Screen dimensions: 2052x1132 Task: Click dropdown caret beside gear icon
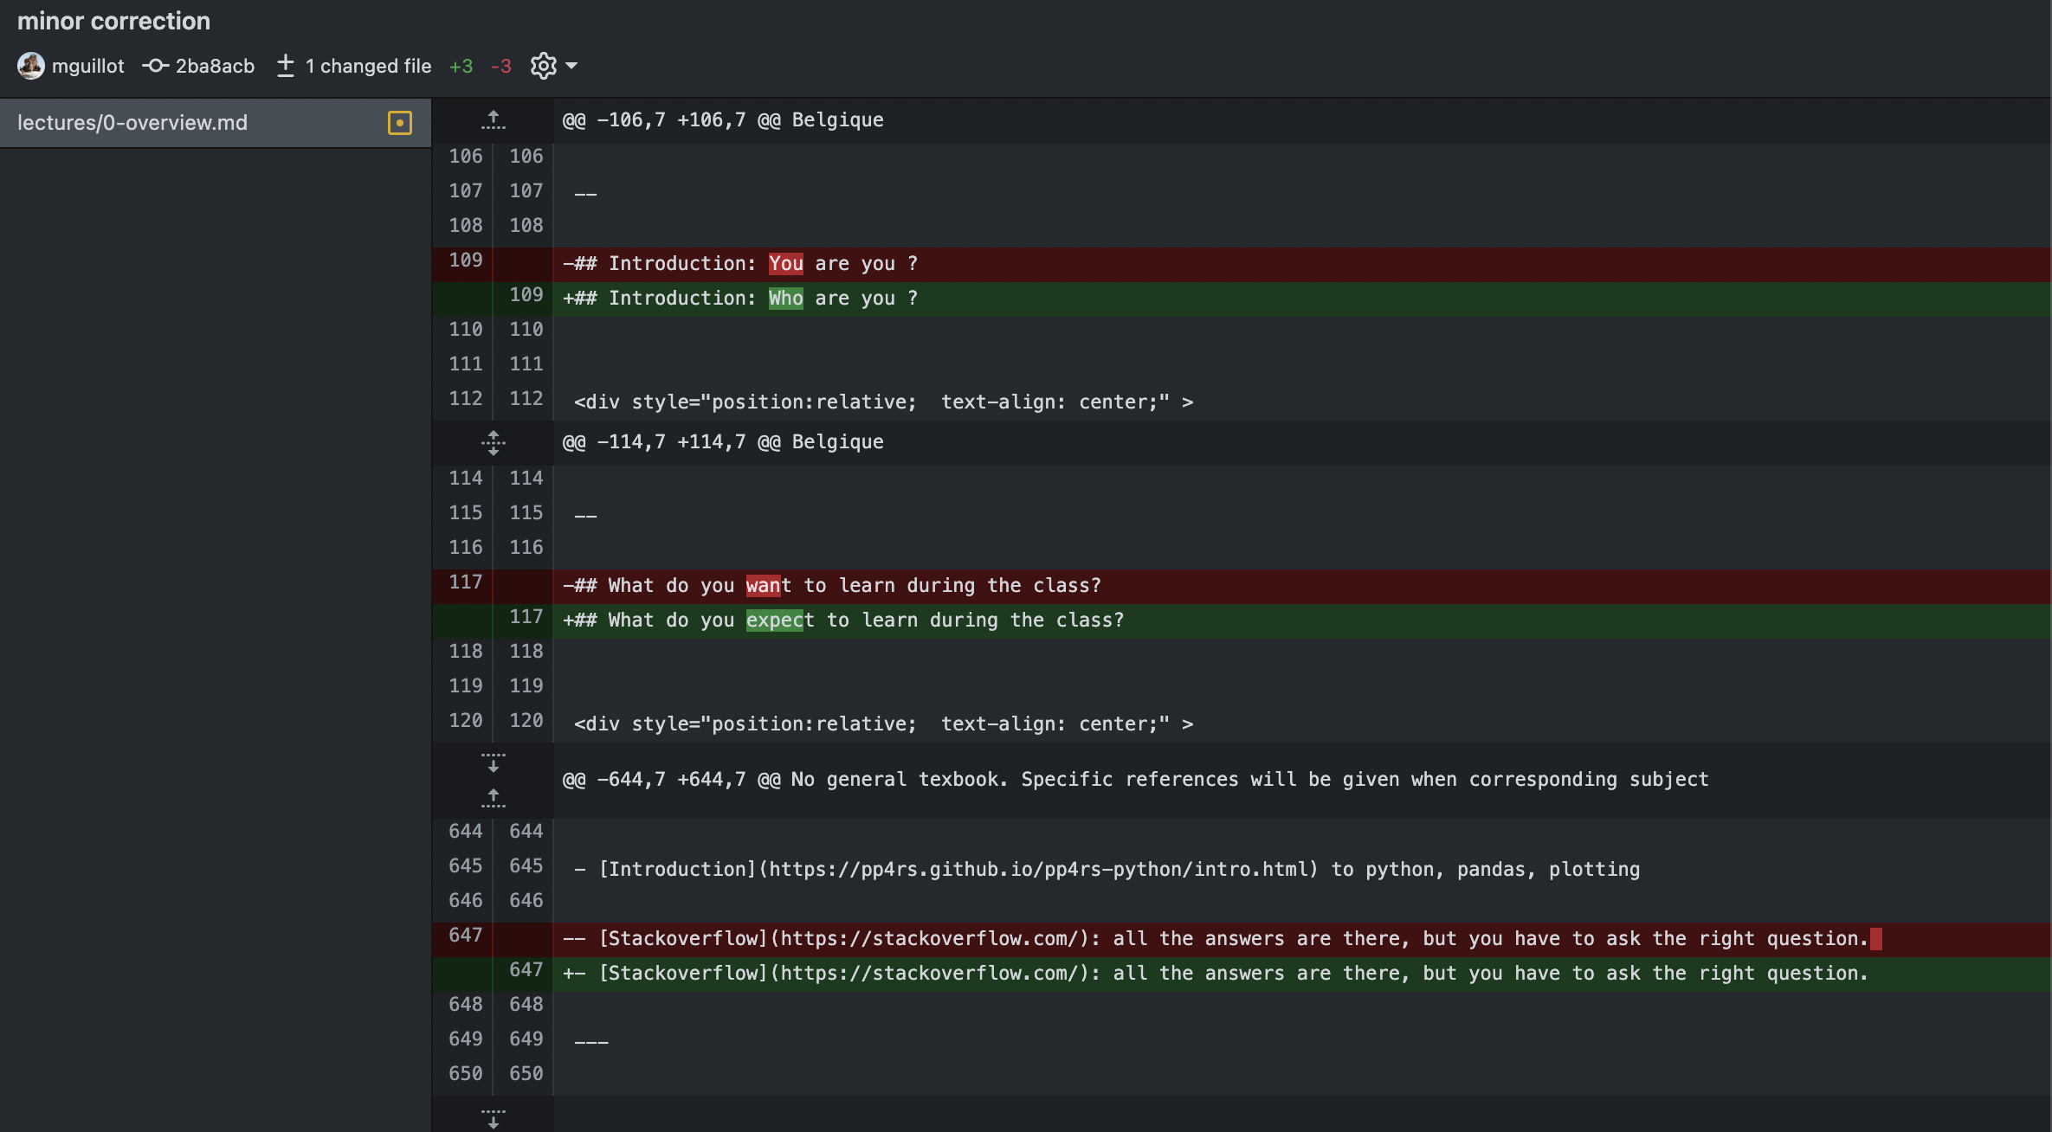pyautogui.click(x=571, y=66)
